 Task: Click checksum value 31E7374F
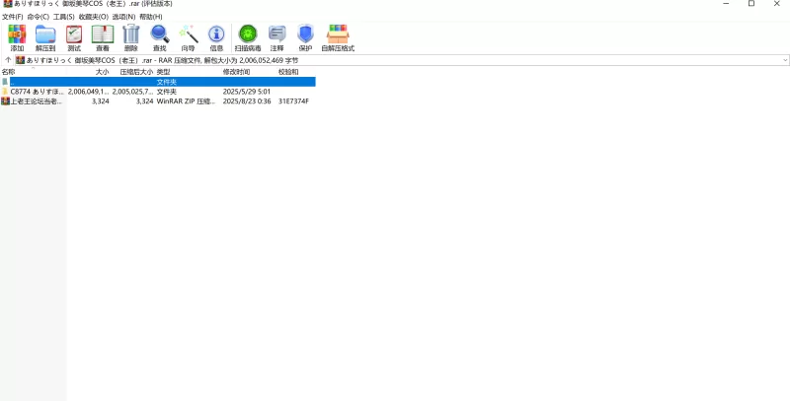pos(293,101)
